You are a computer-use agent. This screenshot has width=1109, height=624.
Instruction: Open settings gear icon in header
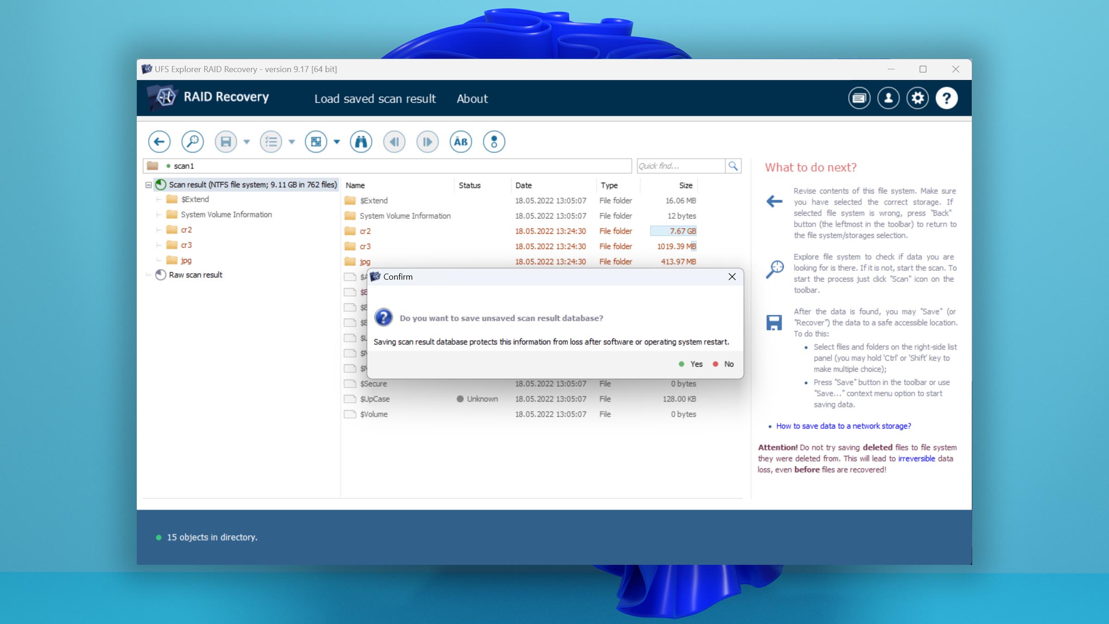[x=917, y=98]
